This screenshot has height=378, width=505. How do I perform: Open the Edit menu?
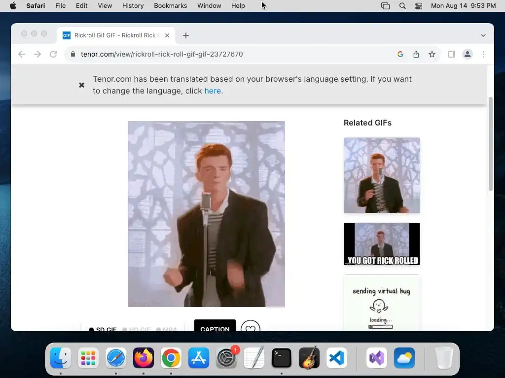click(81, 6)
